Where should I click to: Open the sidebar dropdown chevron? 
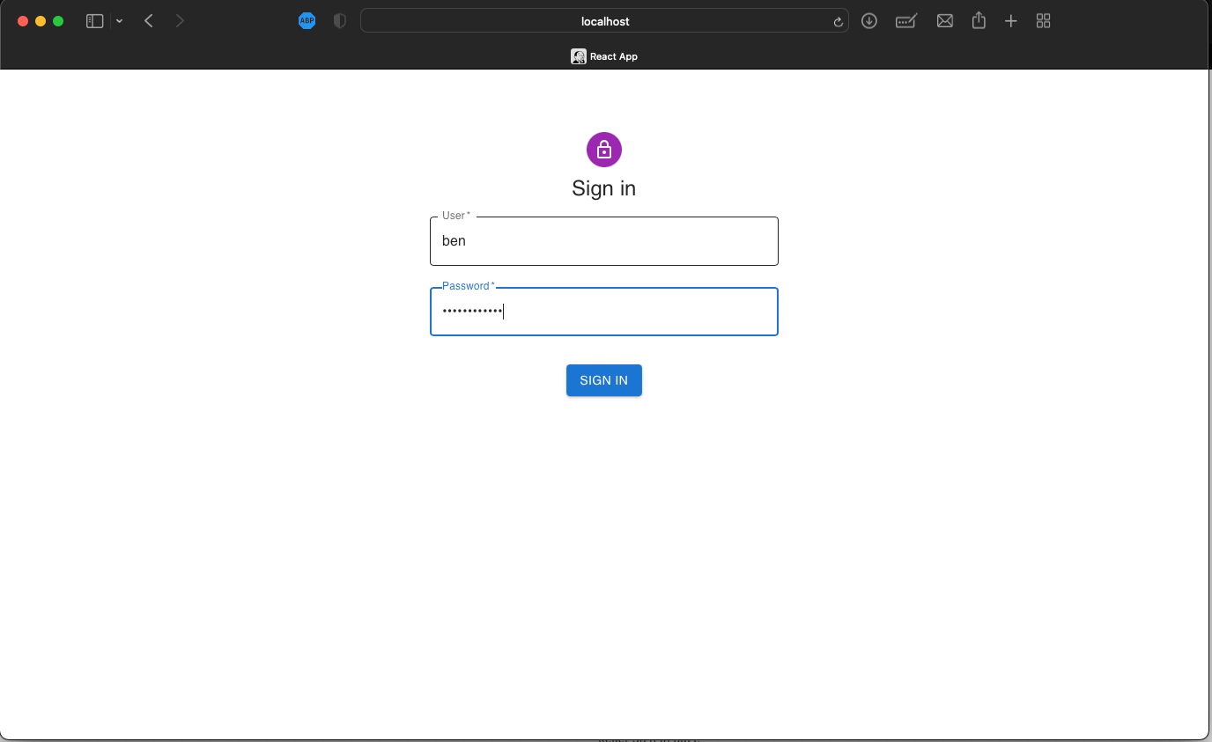[119, 21]
